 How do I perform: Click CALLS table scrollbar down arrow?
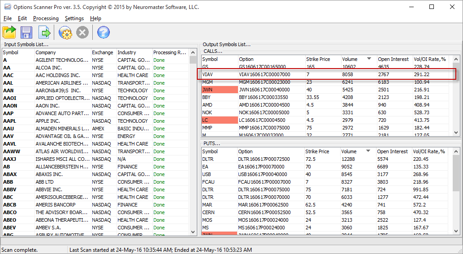456,133
